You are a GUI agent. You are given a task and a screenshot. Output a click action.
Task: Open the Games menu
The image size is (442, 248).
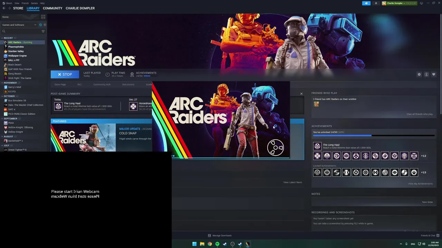34,3
